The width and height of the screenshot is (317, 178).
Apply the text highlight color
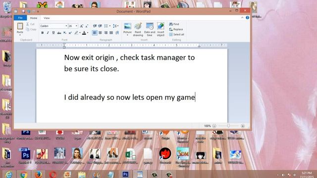pyautogui.click(x=76, y=33)
